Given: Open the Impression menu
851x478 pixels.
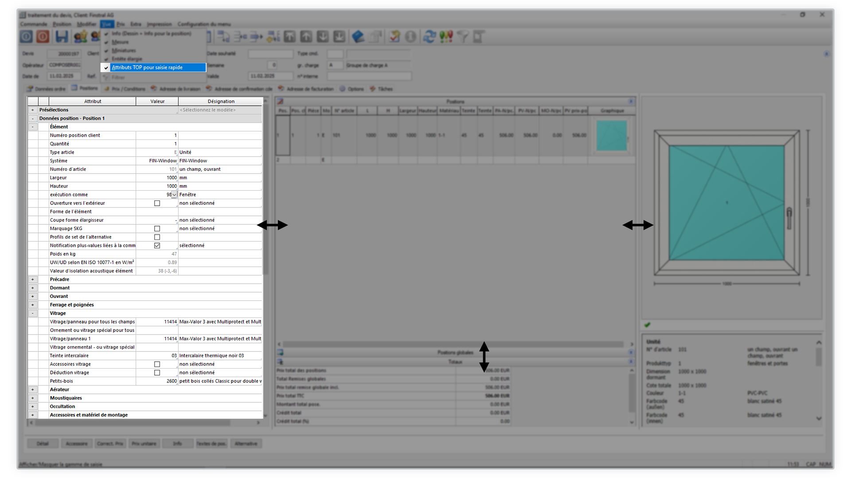Looking at the screenshot, I should 159,24.
